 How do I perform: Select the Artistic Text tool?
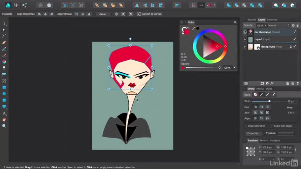click(4, 113)
